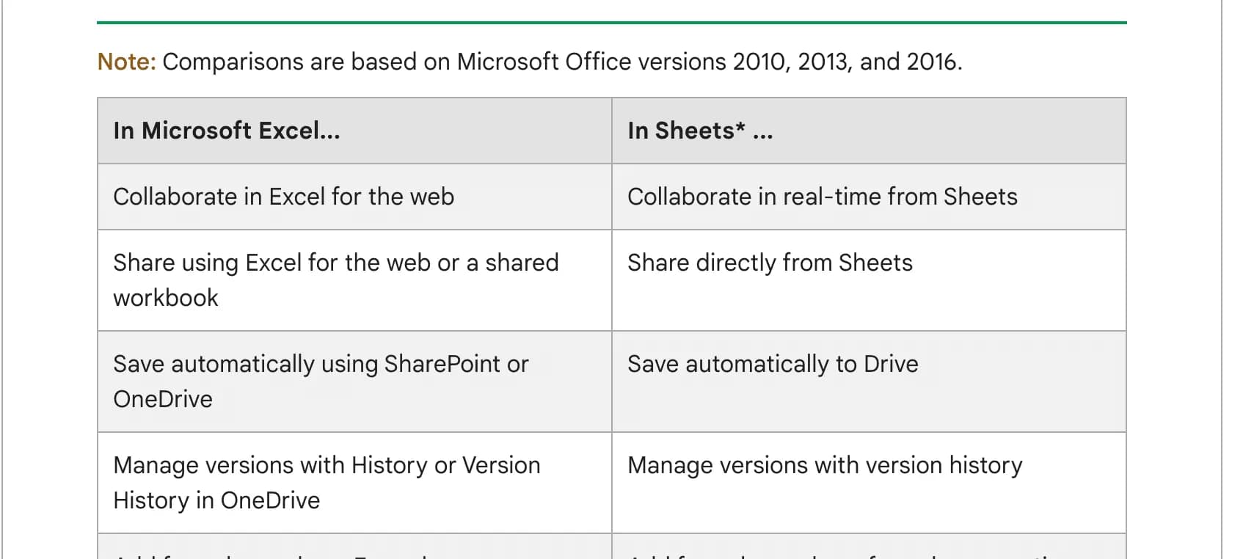Select 'Save automatically using SharePoint or OneDrive' cell
Screen dimensions: 1243x559
pyautogui.click(x=354, y=381)
